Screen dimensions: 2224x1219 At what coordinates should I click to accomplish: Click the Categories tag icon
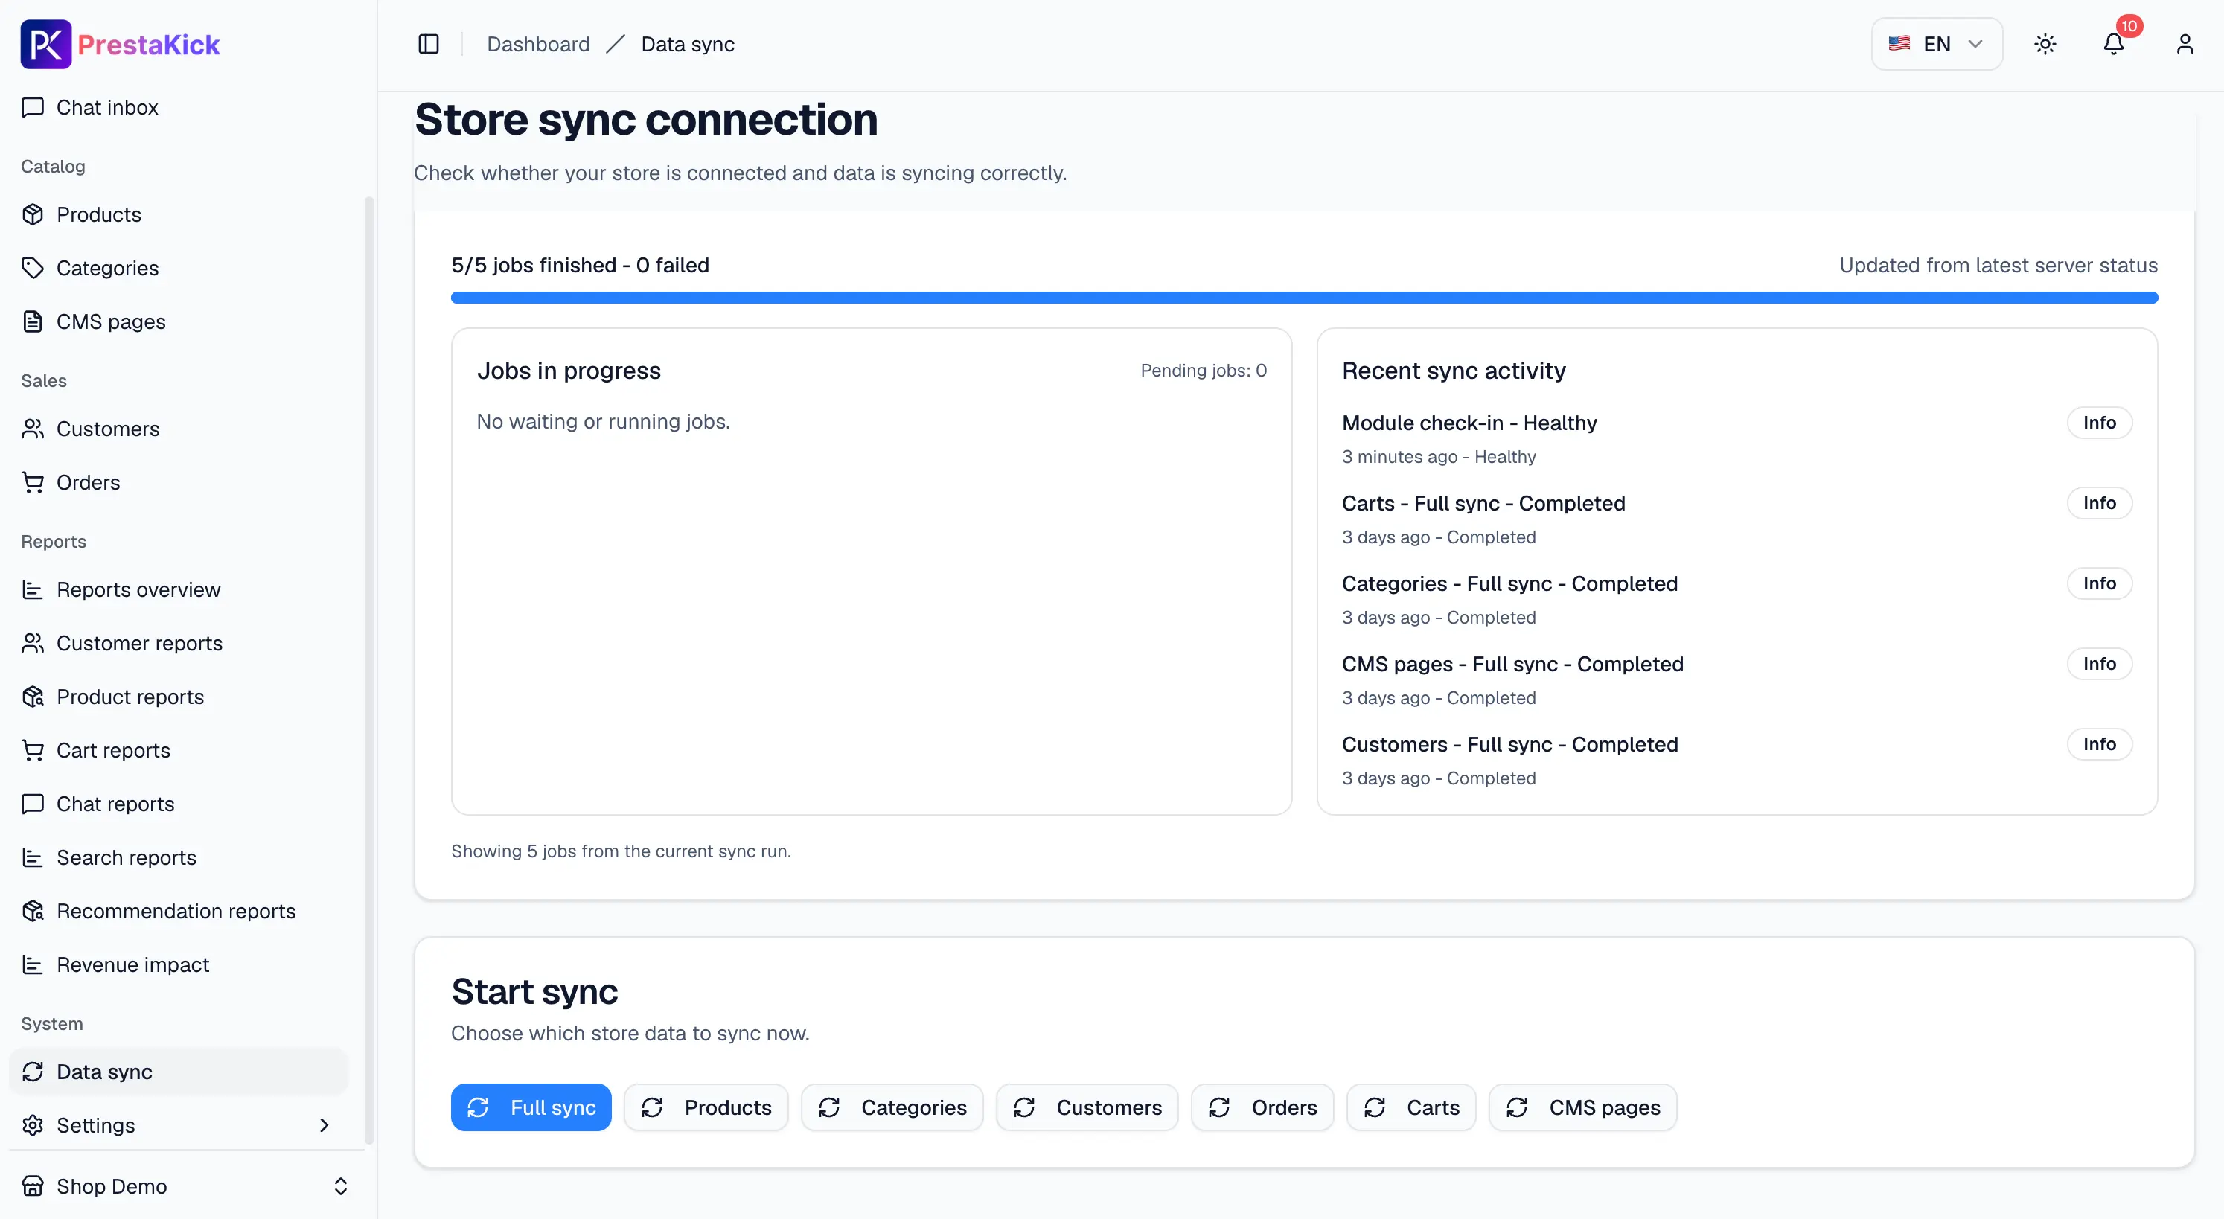click(33, 268)
